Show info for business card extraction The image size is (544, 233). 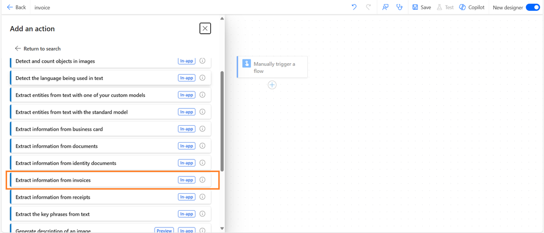(203, 129)
